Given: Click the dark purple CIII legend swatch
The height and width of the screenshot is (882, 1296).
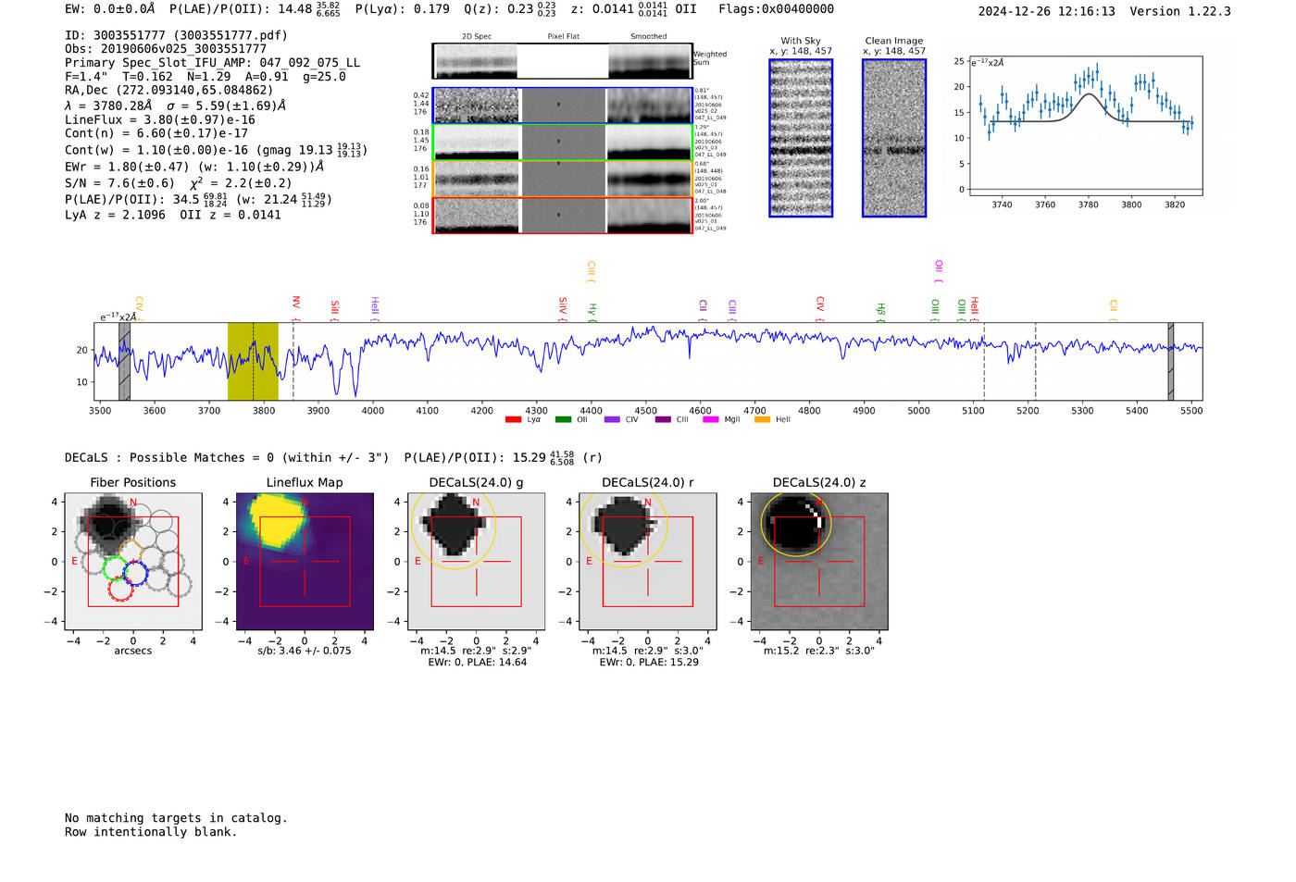Looking at the screenshot, I should pyautogui.click(x=663, y=419).
